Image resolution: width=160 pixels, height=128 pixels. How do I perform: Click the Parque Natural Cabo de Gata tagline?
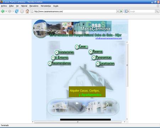click(x=86, y=35)
